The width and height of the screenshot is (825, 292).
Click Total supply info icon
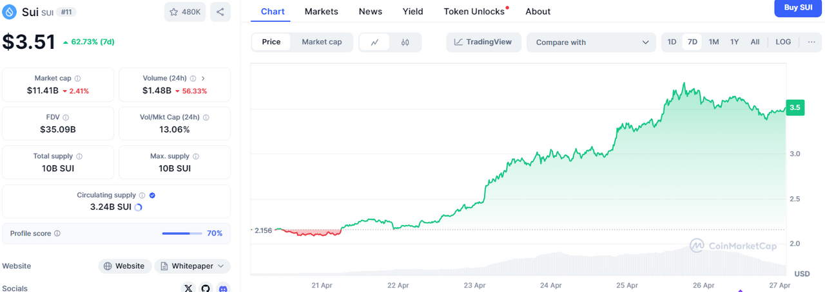79,156
